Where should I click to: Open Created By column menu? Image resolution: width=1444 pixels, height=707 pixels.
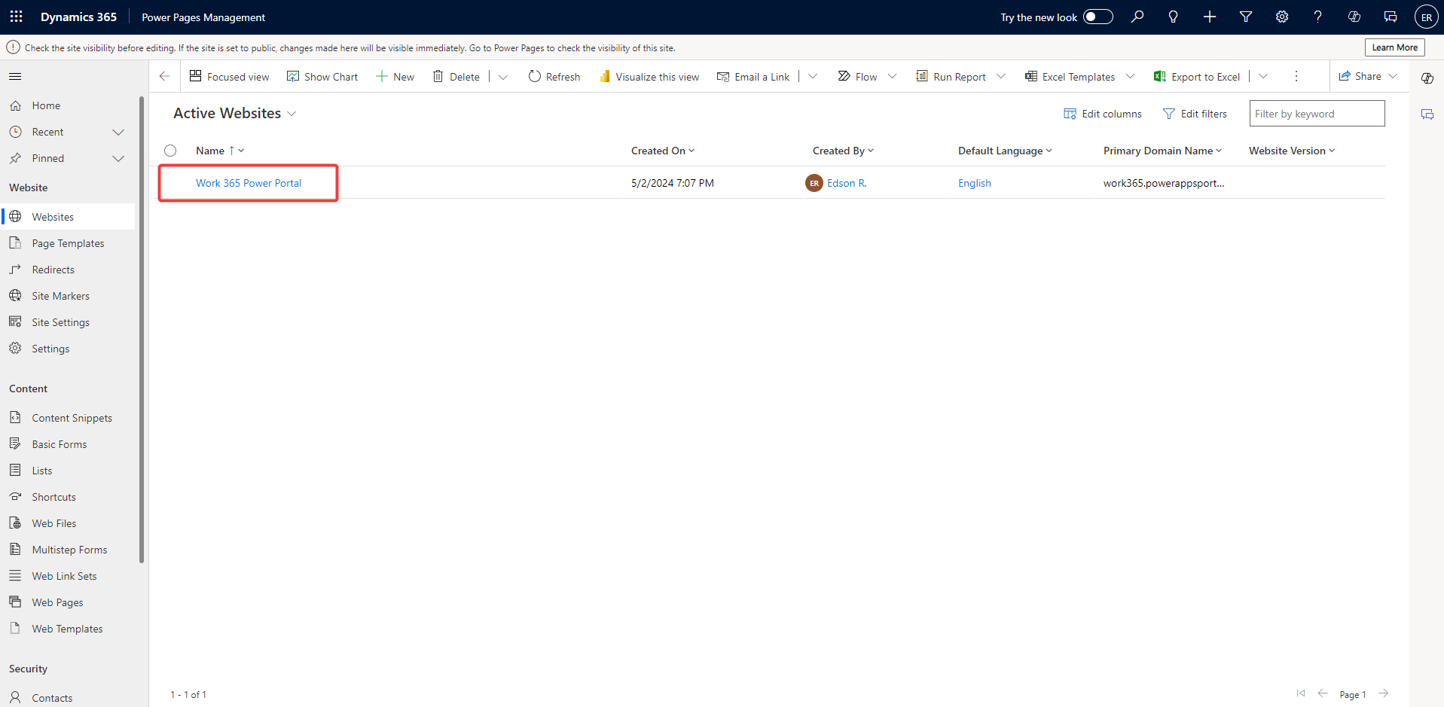click(871, 151)
